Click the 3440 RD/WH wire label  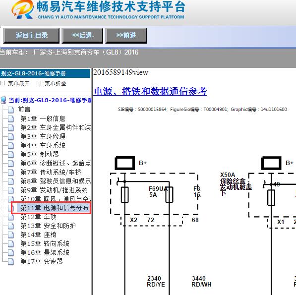click(201, 281)
